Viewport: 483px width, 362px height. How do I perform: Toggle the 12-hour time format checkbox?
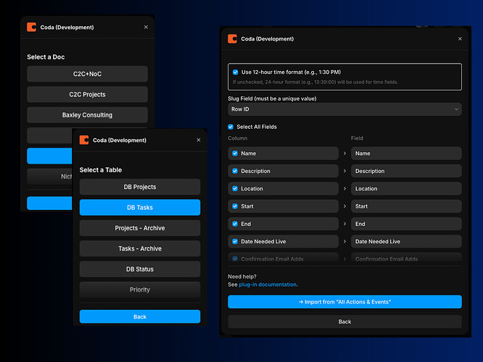(236, 72)
